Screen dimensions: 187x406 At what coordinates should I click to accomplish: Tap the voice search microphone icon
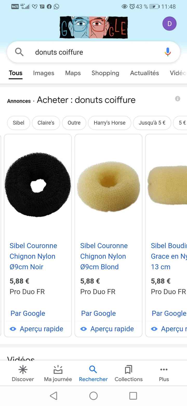click(x=168, y=52)
